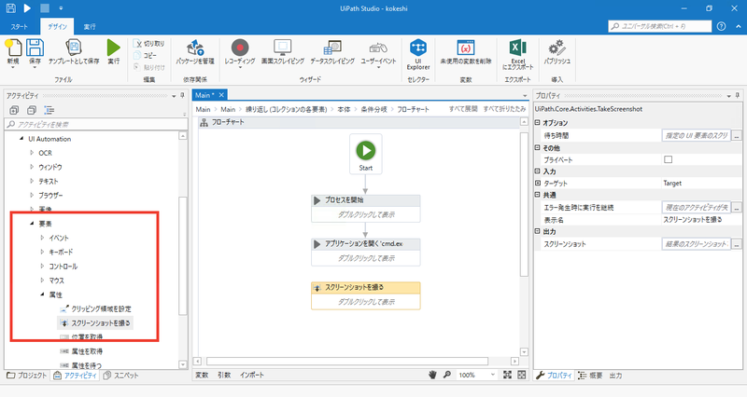Click the Run play icon in the title bar

(27, 8)
